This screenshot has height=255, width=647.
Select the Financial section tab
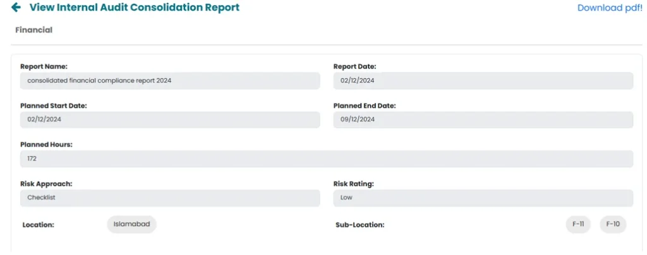click(33, 30)
